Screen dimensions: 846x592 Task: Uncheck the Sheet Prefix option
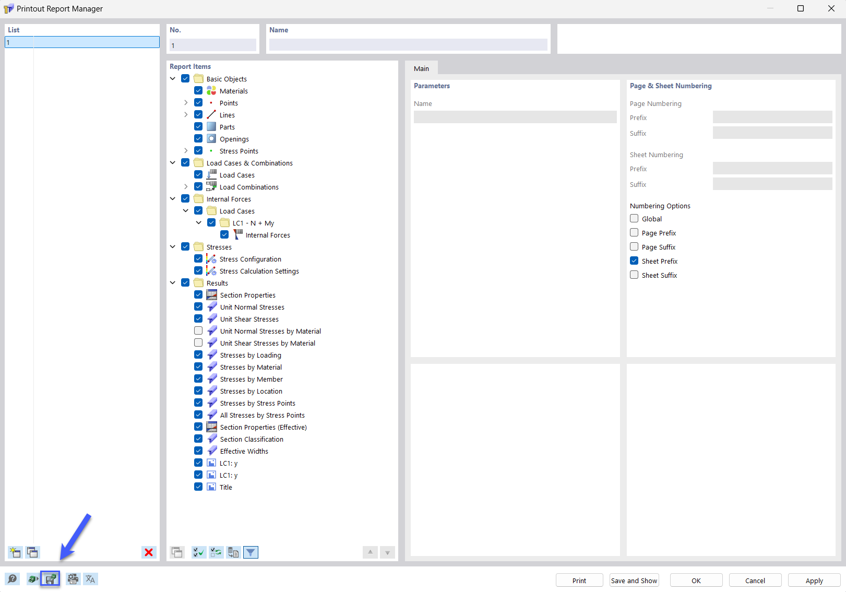point(634,261)
